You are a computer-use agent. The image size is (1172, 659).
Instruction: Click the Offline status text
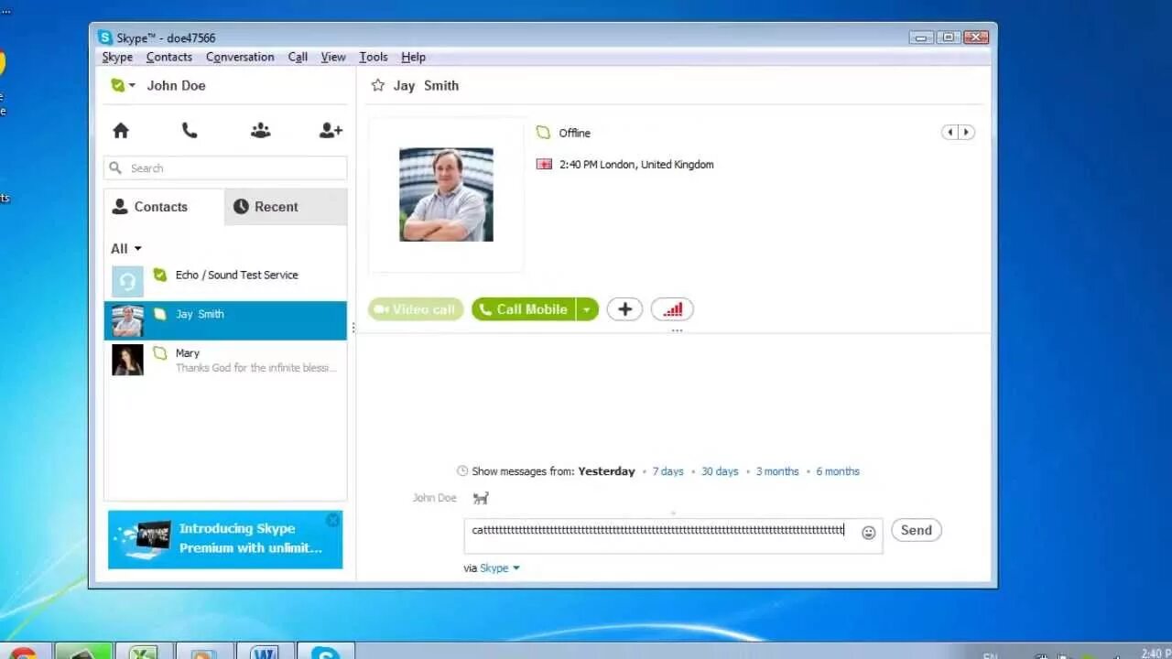tap(575, 133)
